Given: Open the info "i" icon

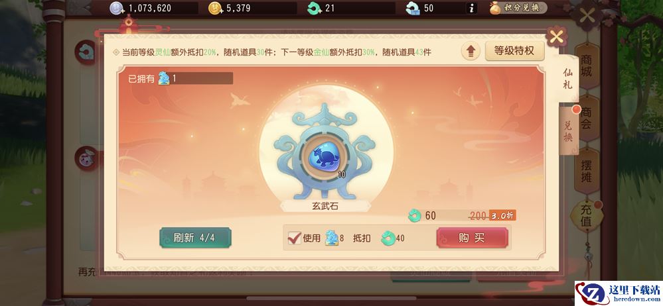Looking at the screenshot, I should tap(471, 8).
